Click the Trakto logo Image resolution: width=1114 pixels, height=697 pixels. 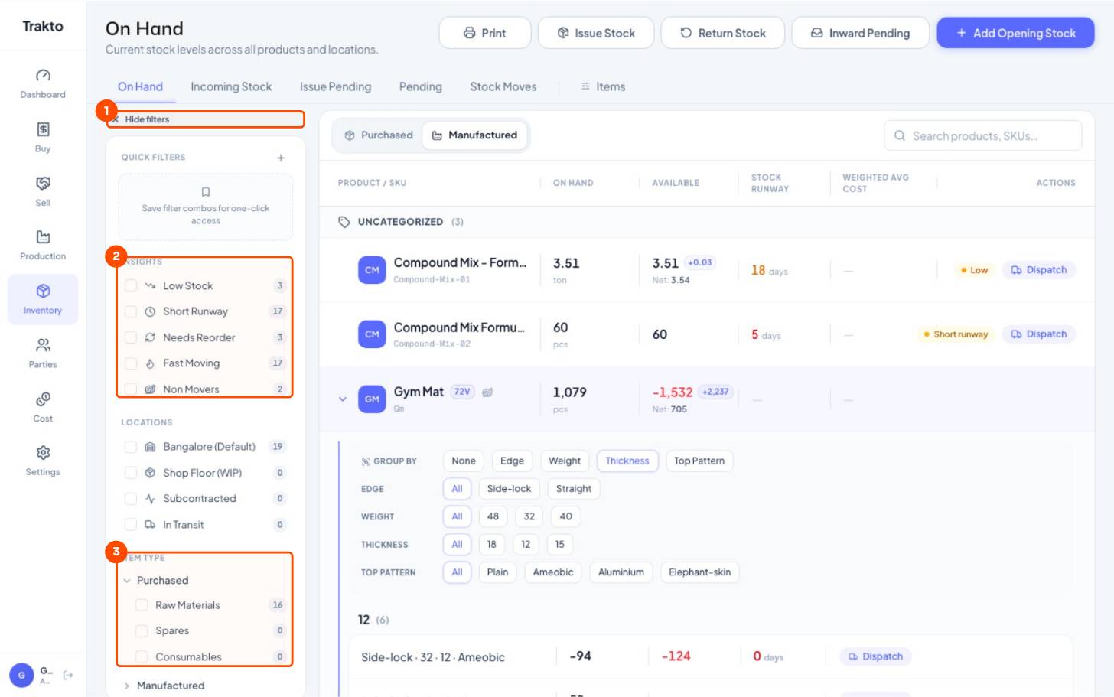43,26
